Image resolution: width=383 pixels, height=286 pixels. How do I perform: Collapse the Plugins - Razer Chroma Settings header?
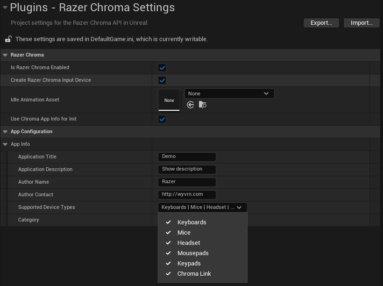pos(5,8)
